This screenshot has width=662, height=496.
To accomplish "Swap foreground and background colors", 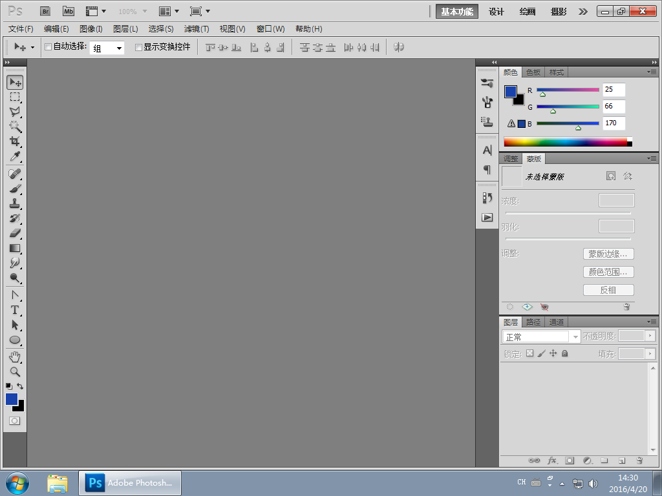I will coord(20,386).
